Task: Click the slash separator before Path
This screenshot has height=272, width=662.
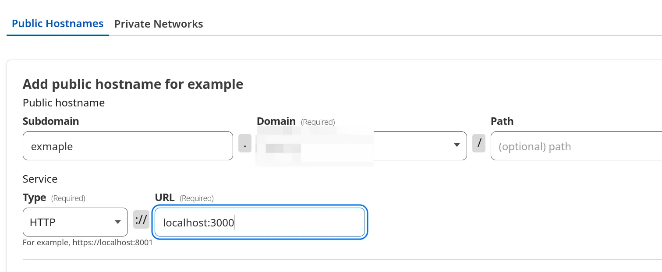Action: tap(479, 143)
